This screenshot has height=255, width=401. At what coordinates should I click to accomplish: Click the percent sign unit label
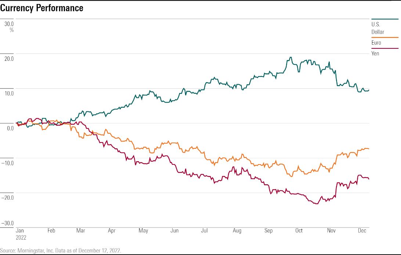point(12,30)
